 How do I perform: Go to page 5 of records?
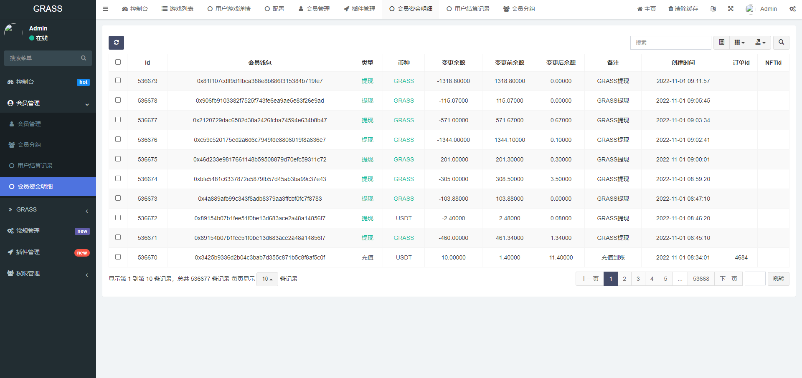click(665, 279)
